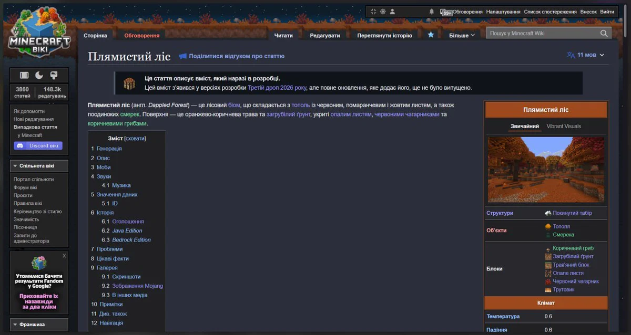Click the language translation icon
The image size is (631, 335).
571,55
